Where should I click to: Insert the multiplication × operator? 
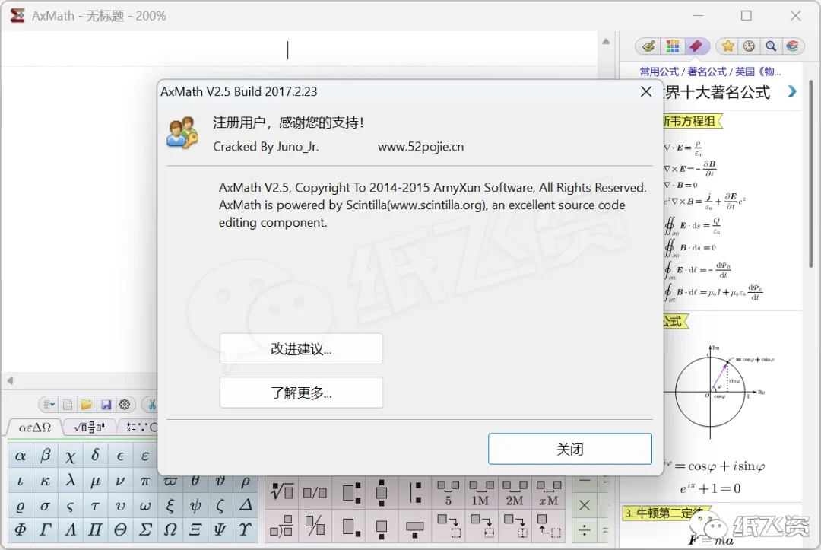[585, 505]
